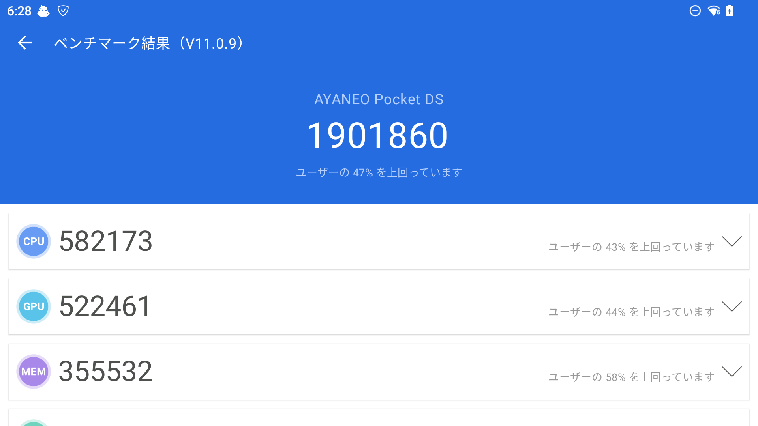This screenshot has width=758, height=426.
Task: Tap the GPU circle icon
Action: [34, 306]
